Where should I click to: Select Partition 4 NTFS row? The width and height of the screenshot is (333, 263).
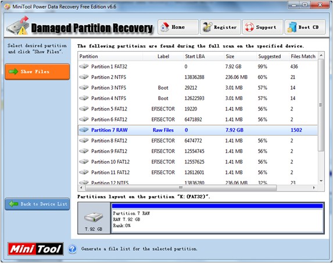(x=198, y=98)
